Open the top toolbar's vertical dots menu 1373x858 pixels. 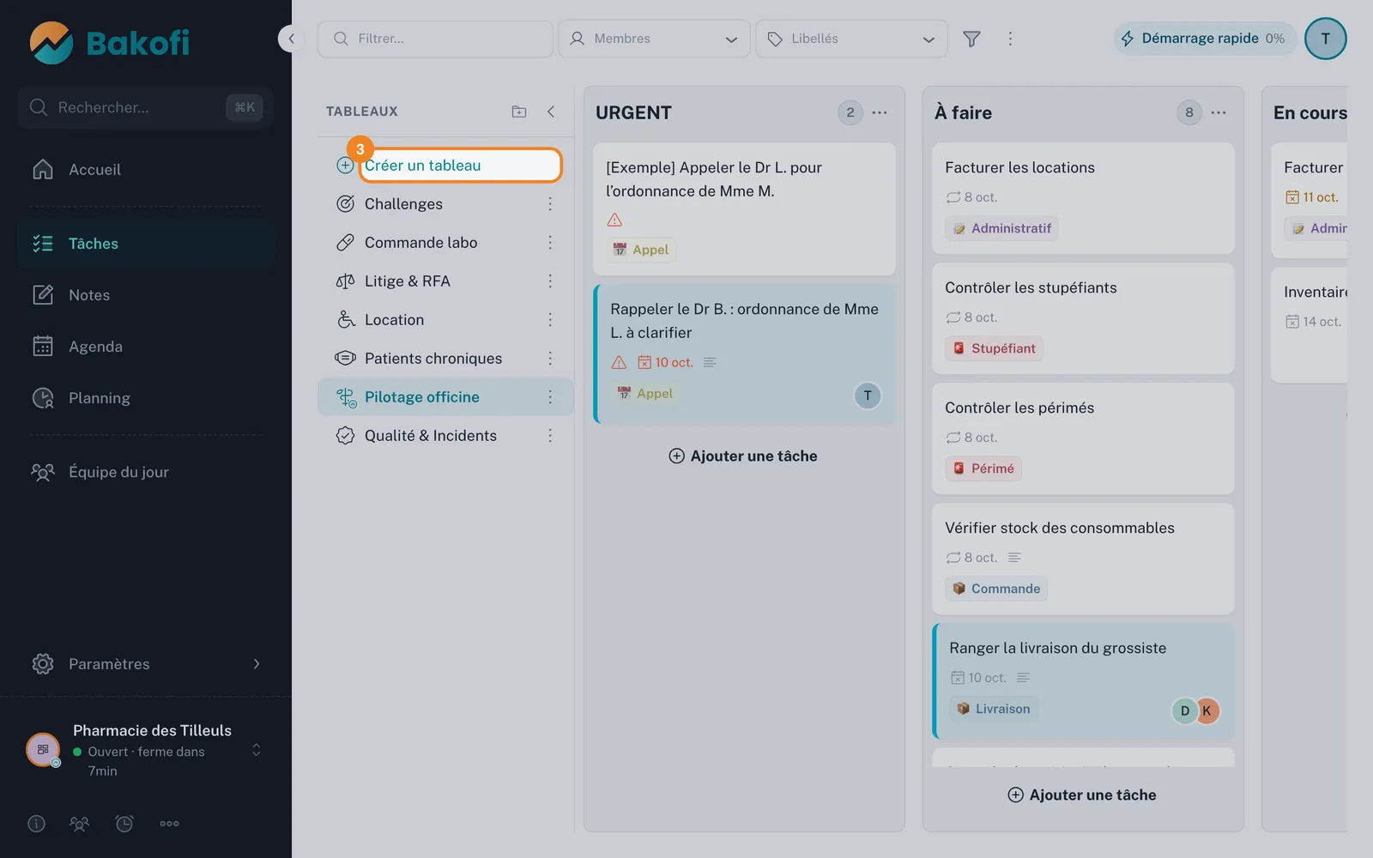pos(1010,39)
